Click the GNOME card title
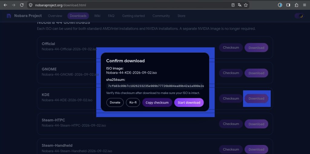The width and height of the screenshot is (310, 154). tap(49, 69)
